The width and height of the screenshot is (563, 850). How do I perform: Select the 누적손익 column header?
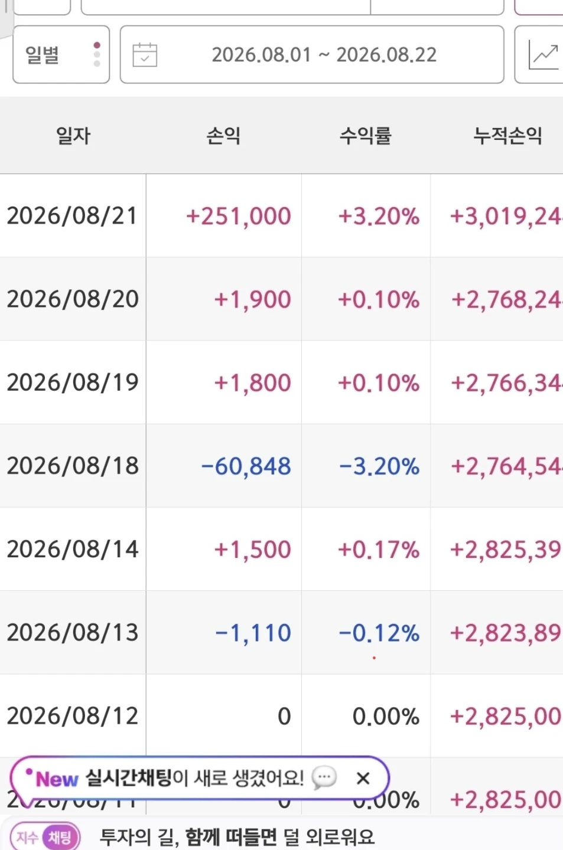point(507,135)
